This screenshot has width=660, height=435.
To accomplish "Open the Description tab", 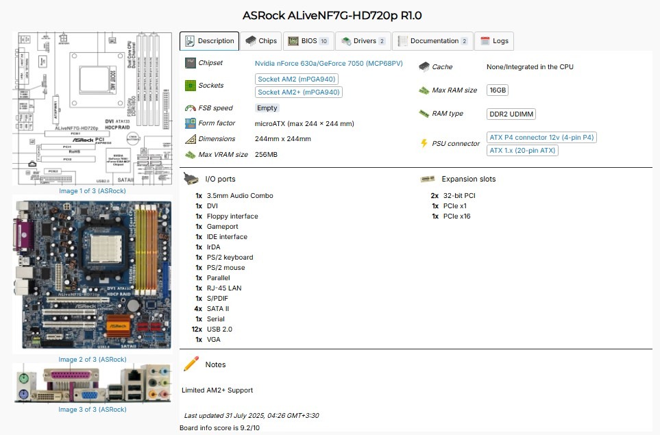I will tap(209, 41).
